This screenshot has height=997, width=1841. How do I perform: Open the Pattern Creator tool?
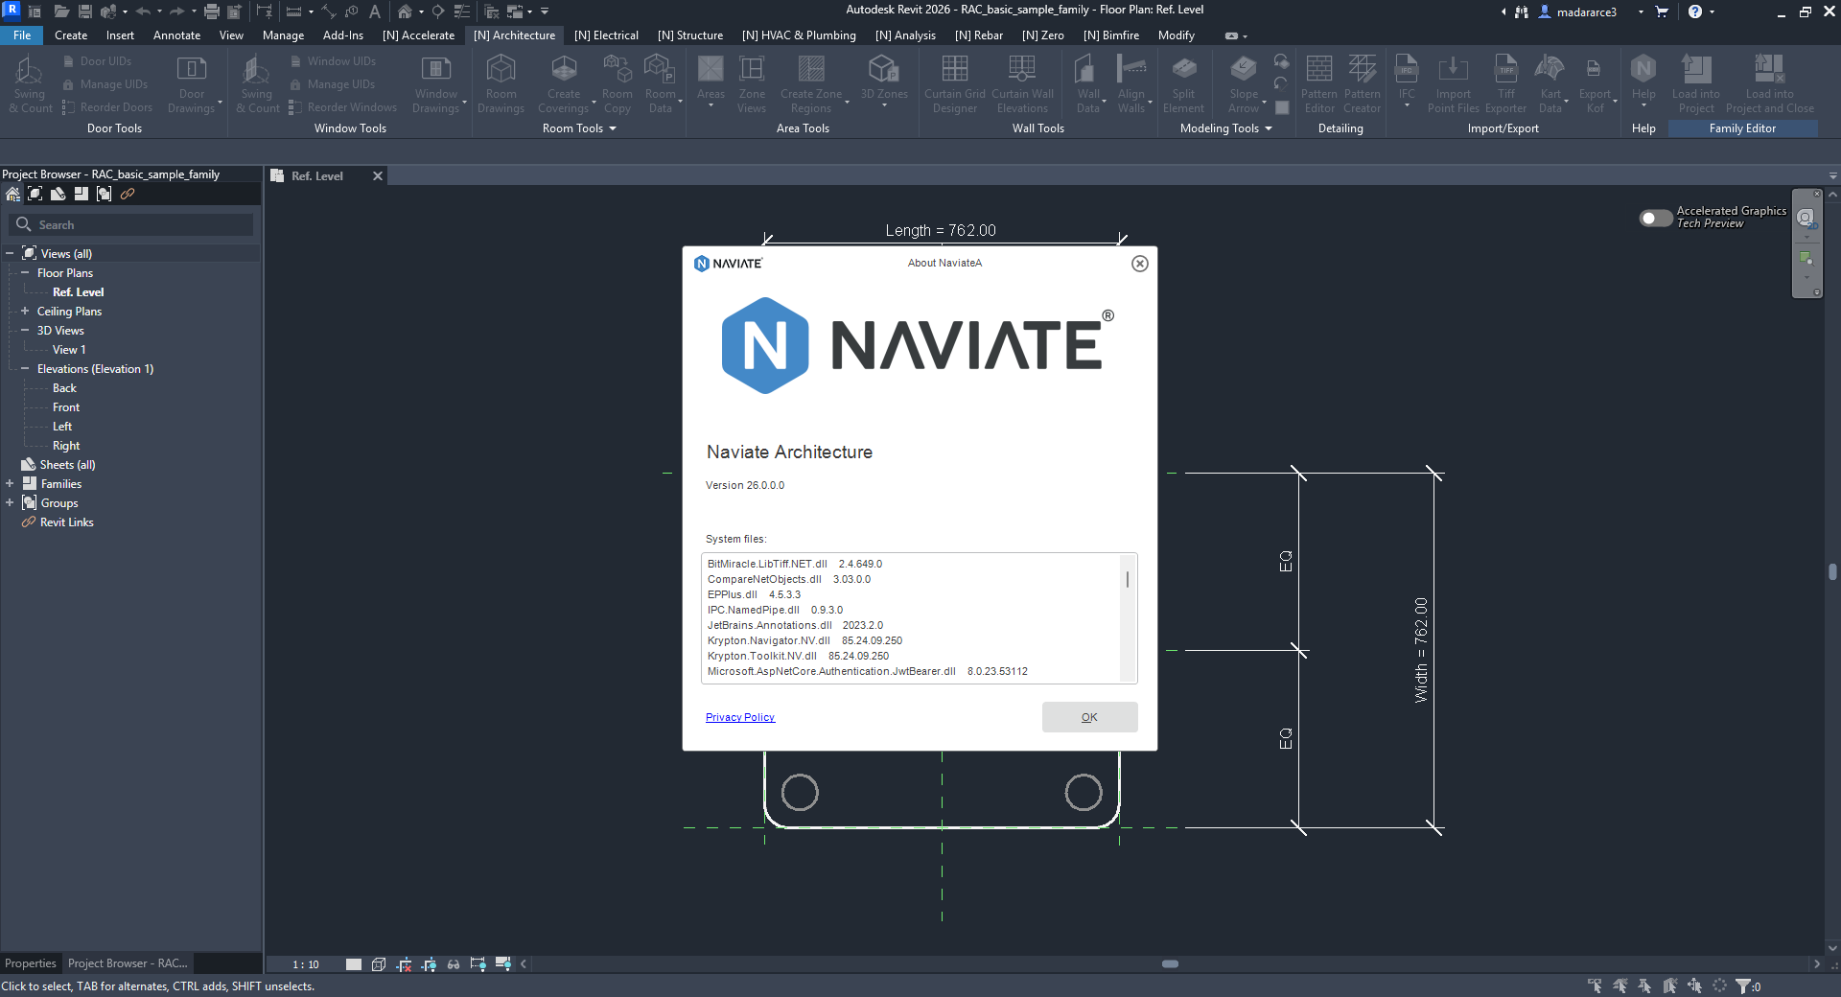point(1363,84)
